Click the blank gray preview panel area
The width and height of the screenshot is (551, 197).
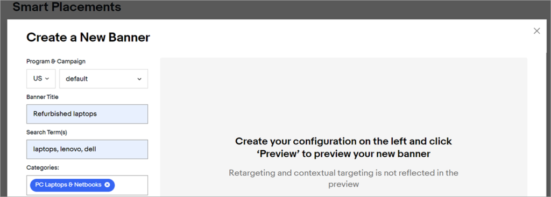[x=344, y=94]
